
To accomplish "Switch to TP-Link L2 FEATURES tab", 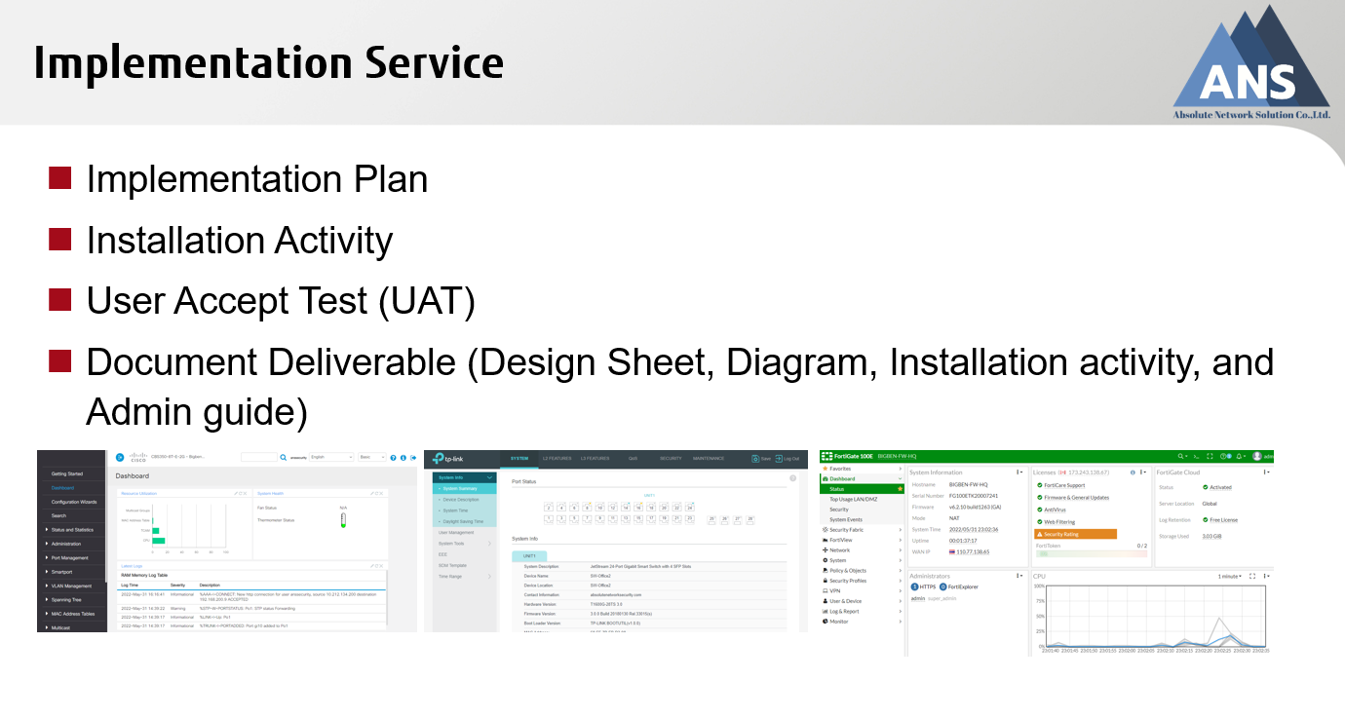I will pos(557,458).
